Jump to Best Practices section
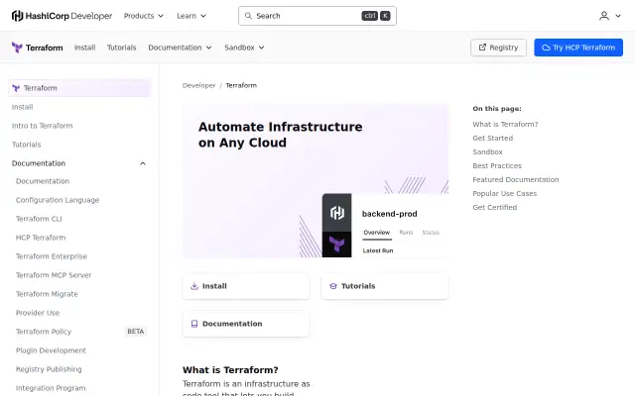 [x=497, y=165]
